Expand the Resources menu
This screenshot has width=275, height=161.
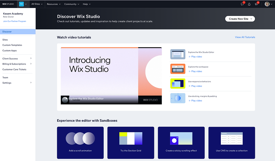(x=53, y=4)
